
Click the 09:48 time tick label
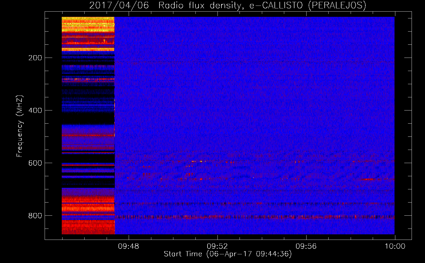[128, 246]
